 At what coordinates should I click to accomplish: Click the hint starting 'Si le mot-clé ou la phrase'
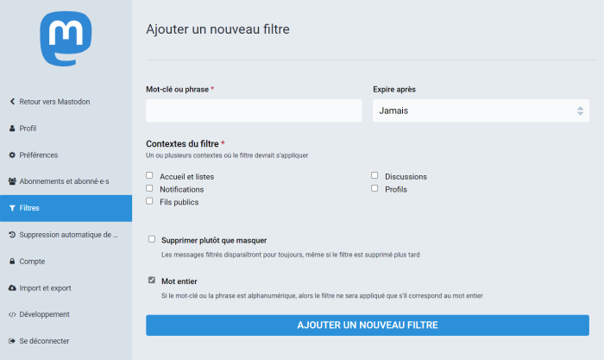click(x=322, y=296)
